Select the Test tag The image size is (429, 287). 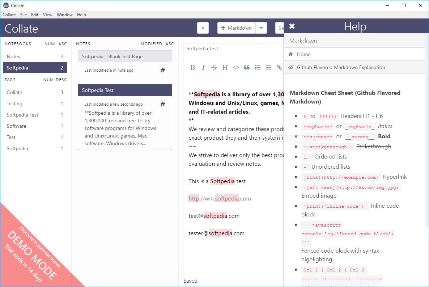point(35,137)
